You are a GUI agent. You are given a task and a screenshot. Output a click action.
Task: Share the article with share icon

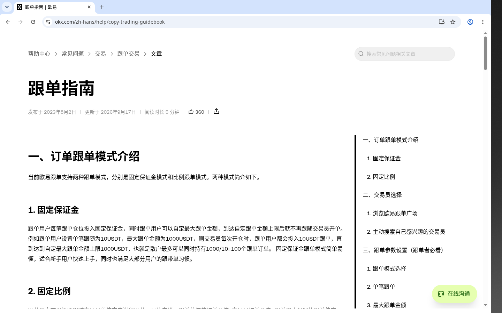(x=216, y=111)
